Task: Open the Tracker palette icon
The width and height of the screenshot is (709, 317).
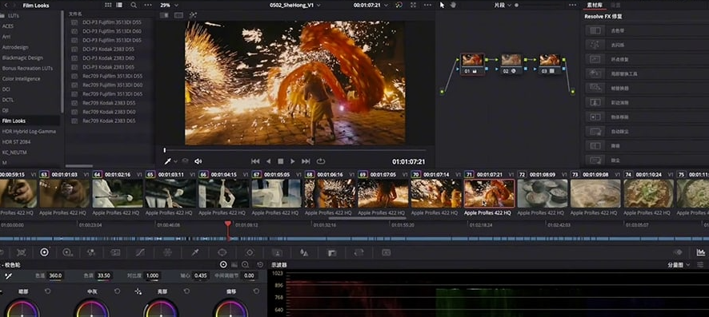Action: [x=250, y=252]
